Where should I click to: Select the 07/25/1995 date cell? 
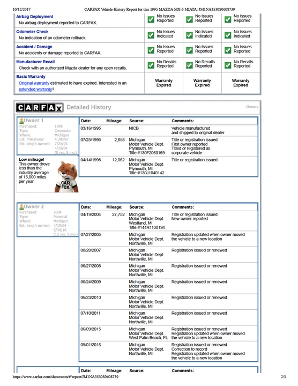(x=91, y=139)
